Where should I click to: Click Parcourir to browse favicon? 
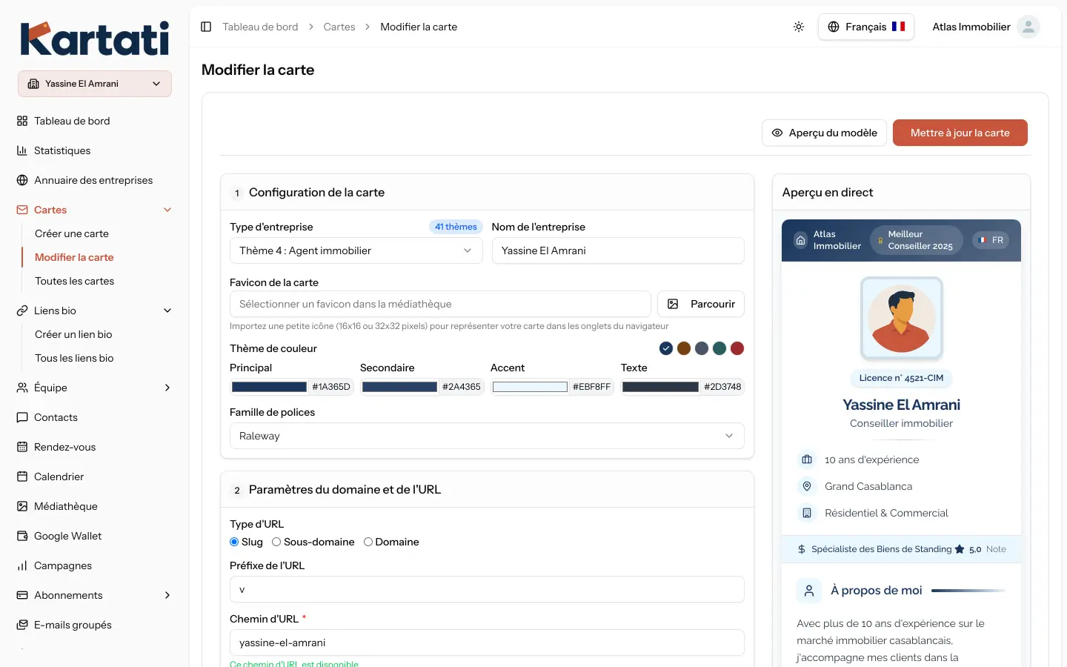click(701, 304)
